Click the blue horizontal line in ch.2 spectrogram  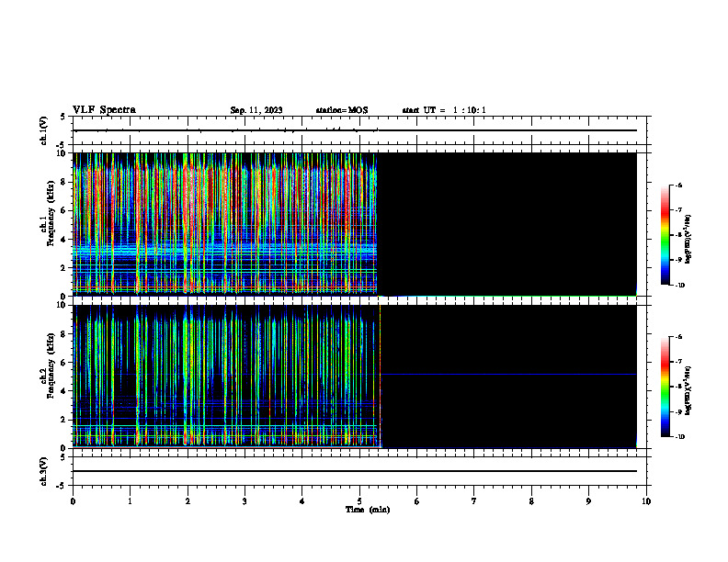pyautogui.click(x=508, y=374)
